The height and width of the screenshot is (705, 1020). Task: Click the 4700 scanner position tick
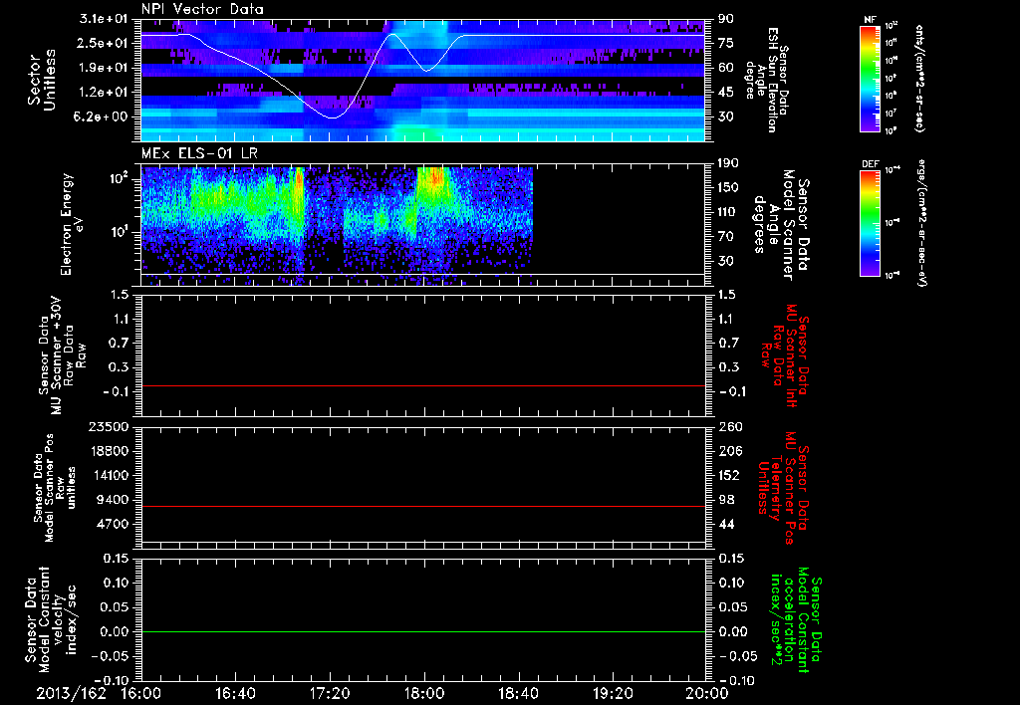coord(114,524)
